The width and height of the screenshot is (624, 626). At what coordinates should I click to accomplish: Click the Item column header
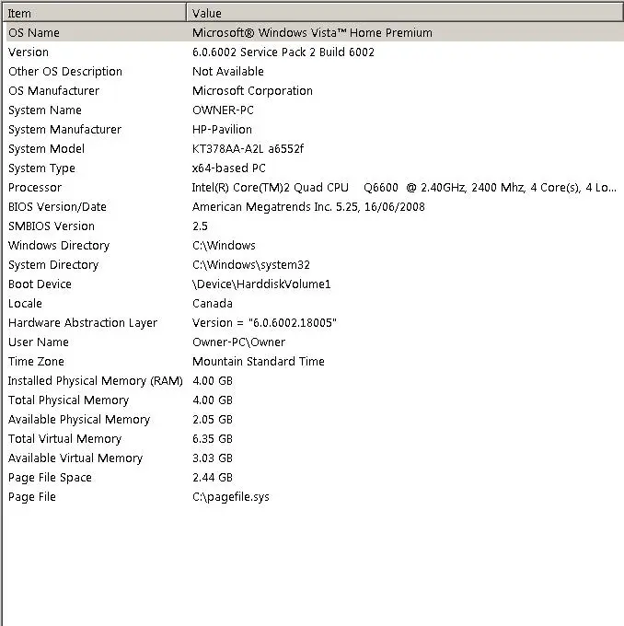[92, 13]
